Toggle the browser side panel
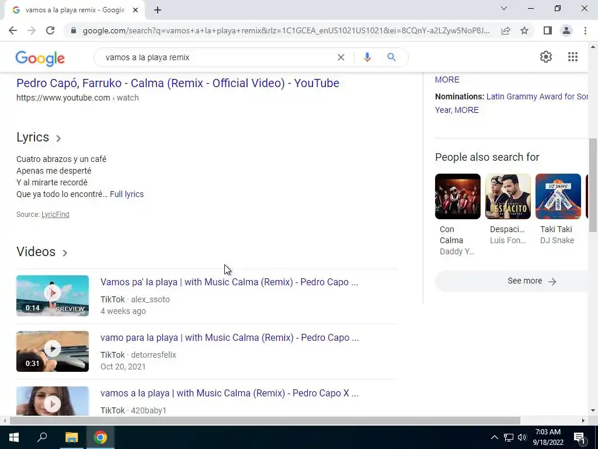 tap(548, 30)
